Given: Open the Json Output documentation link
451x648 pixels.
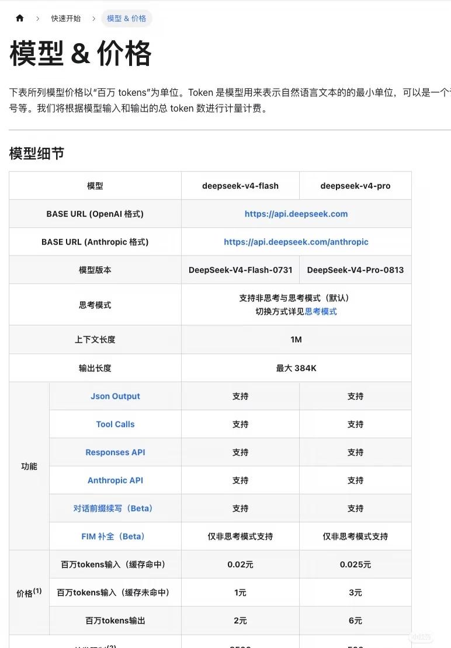Looking at the screenshot, I should point(115,396).
